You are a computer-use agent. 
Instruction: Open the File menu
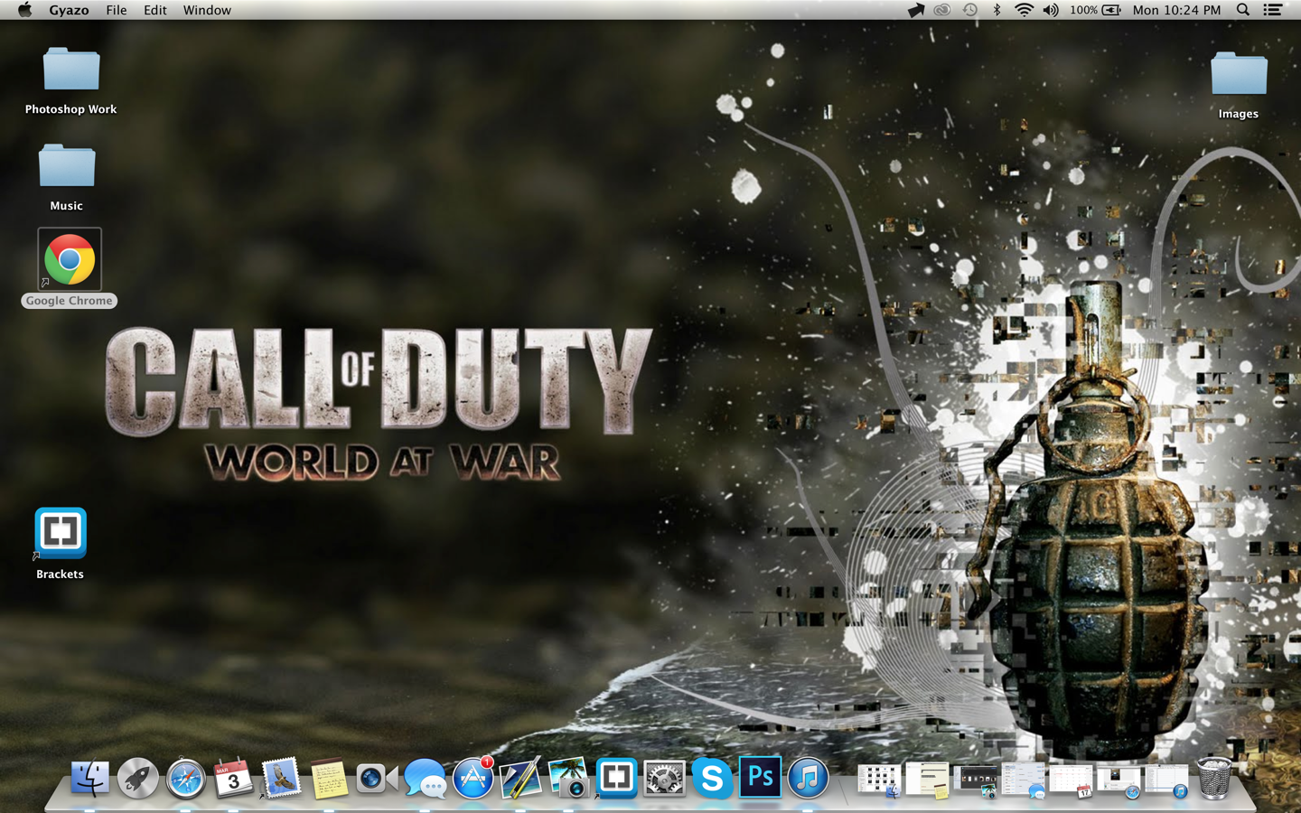tap(116, 10)
